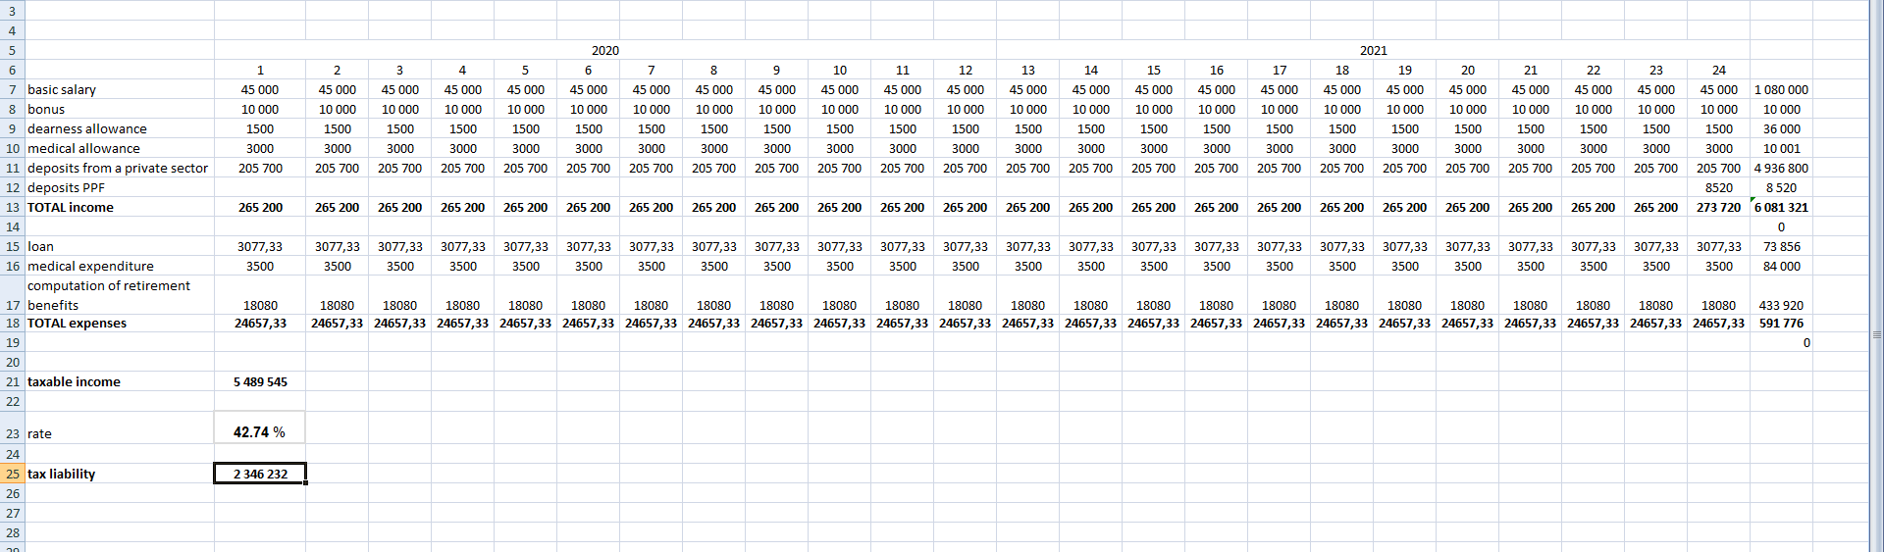Click the dearness allowance total 36 000
This screenshot has height=552, width=1884.
coord(1781,128)
